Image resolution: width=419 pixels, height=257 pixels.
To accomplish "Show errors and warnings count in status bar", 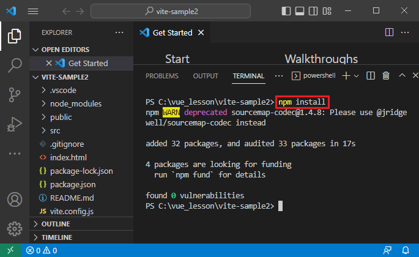I will click(42, 250).
